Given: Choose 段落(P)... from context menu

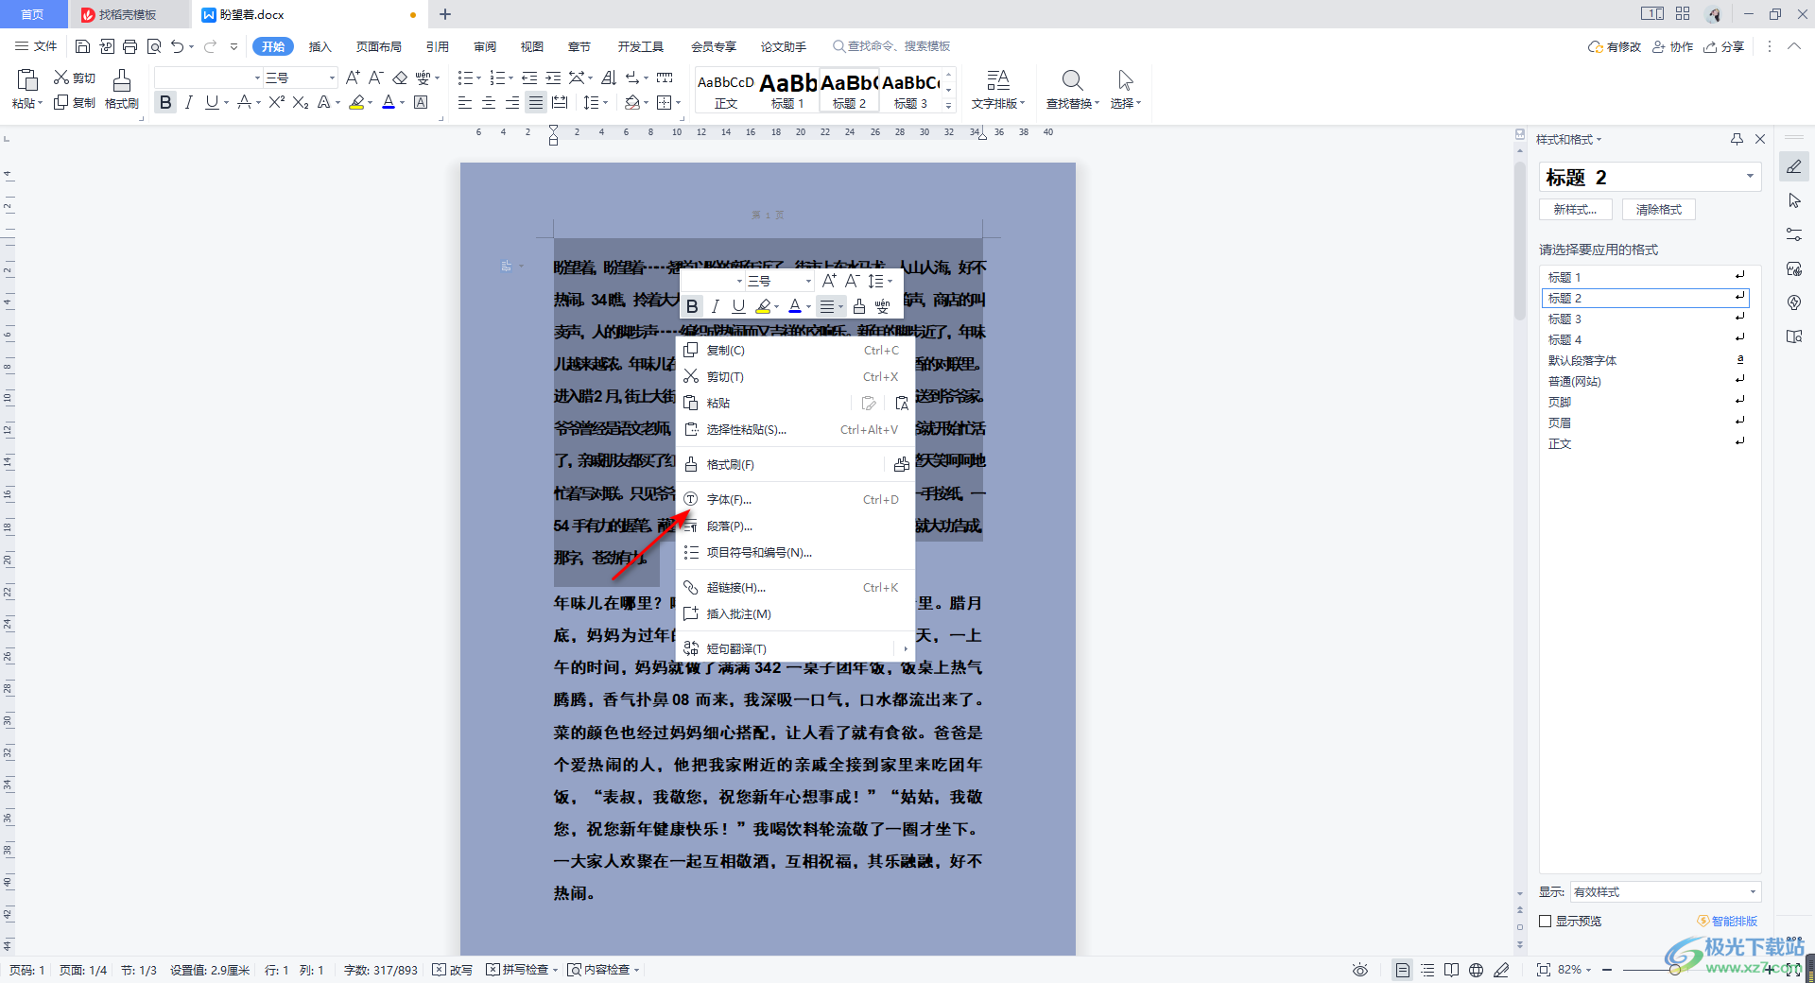Looking at the screenshot, I should click(795, 526).
